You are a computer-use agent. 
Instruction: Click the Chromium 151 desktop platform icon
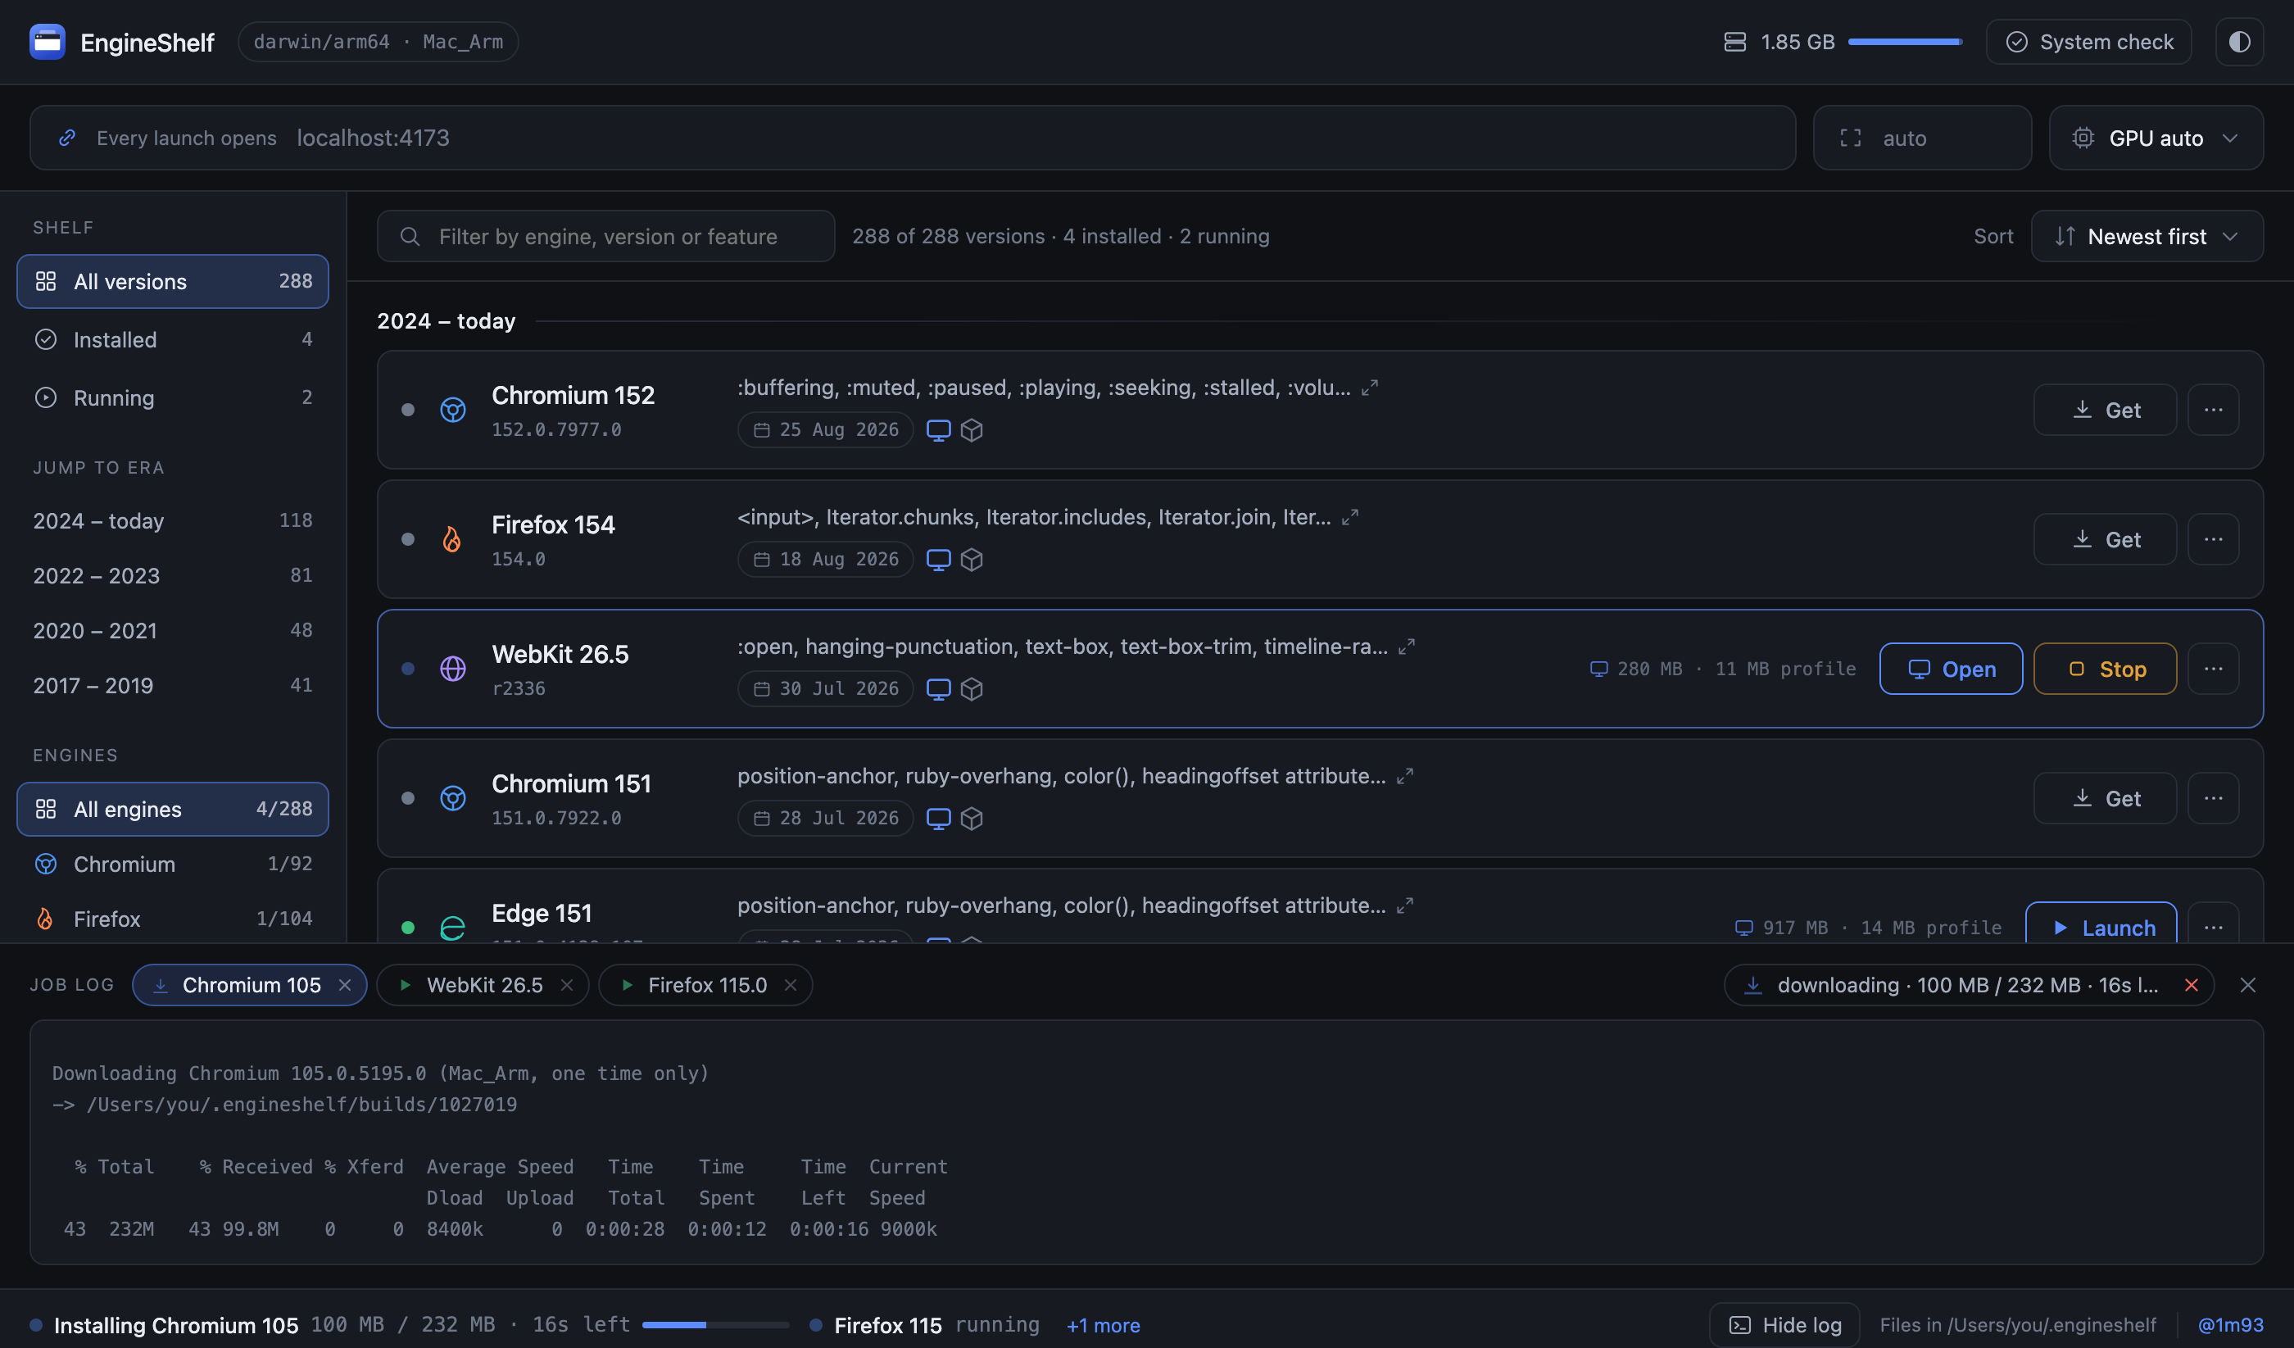937,818
